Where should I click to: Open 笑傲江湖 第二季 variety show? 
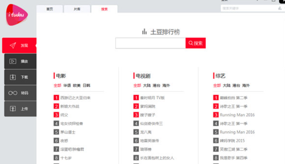coord(233,149)
